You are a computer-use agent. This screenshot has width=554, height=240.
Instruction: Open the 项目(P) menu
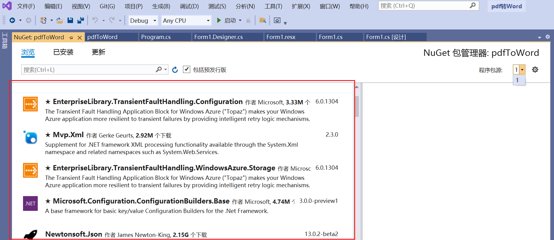click(x=134, y=6)
